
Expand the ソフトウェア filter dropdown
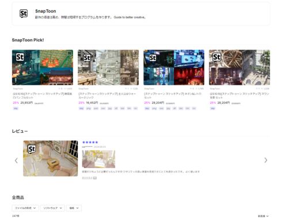(x=52, y=208)
